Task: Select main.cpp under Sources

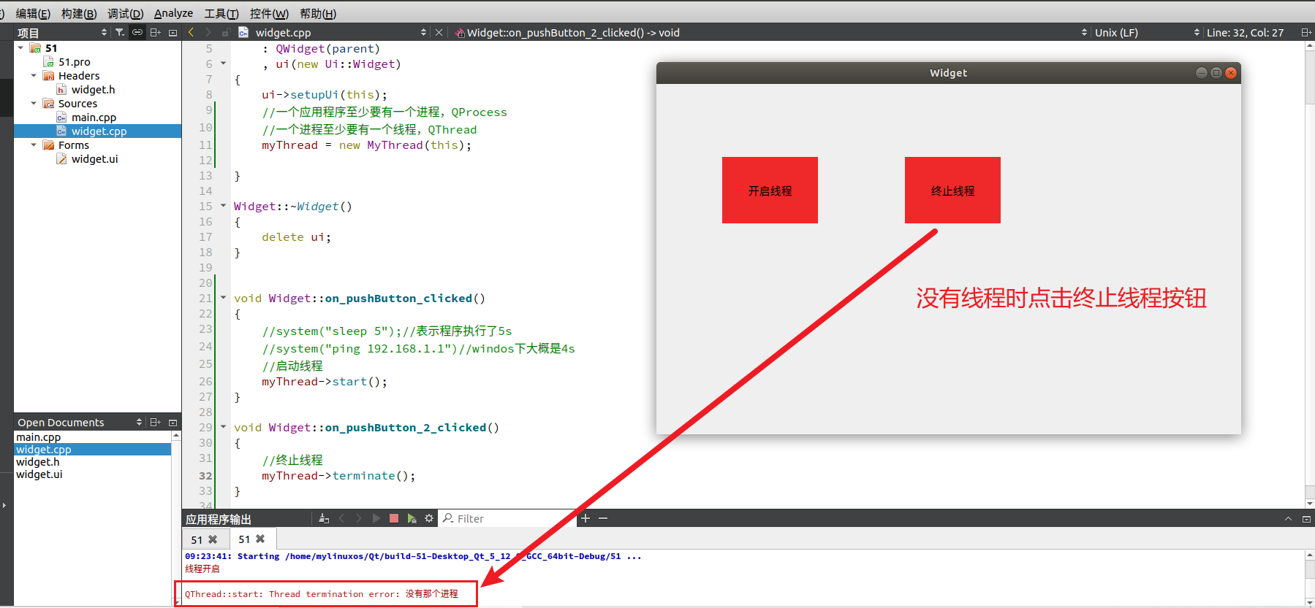Action: [x=94, y=118]
